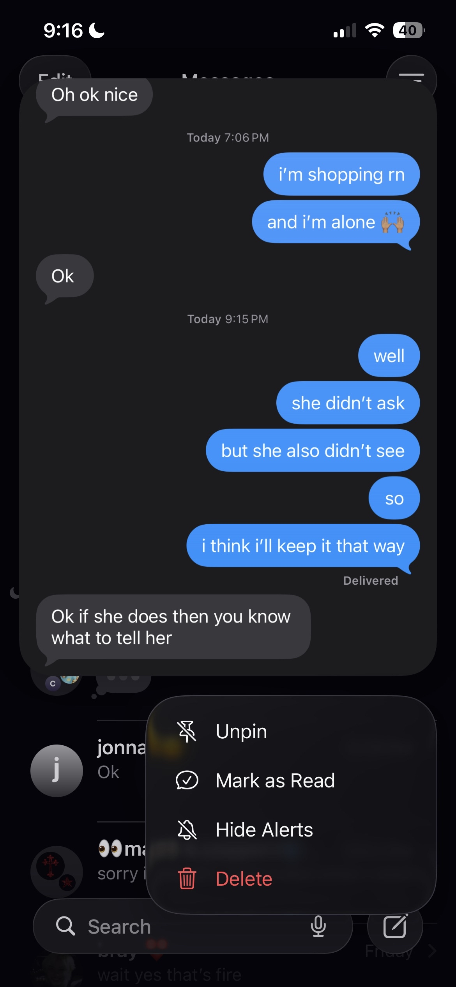Toggle Hide Alerts for this conversation
The width and height of the screenshot is (456, 987).
pos(291,830)
